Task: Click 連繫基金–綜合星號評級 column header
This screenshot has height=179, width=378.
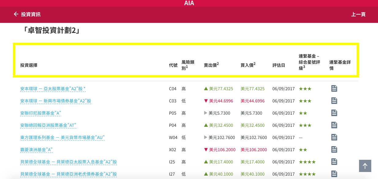Action: pos(309,62)
